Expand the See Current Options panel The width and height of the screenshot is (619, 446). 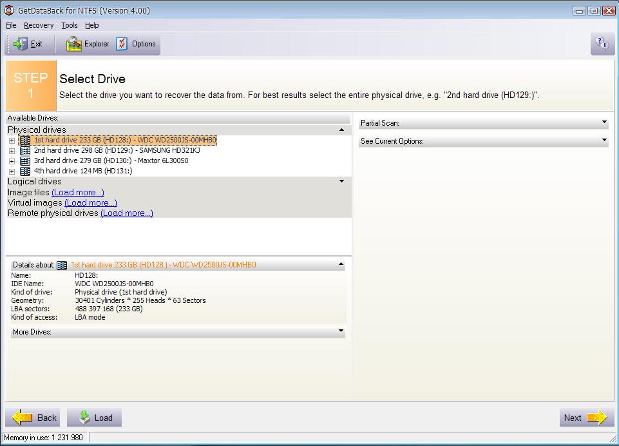point(604,141)
